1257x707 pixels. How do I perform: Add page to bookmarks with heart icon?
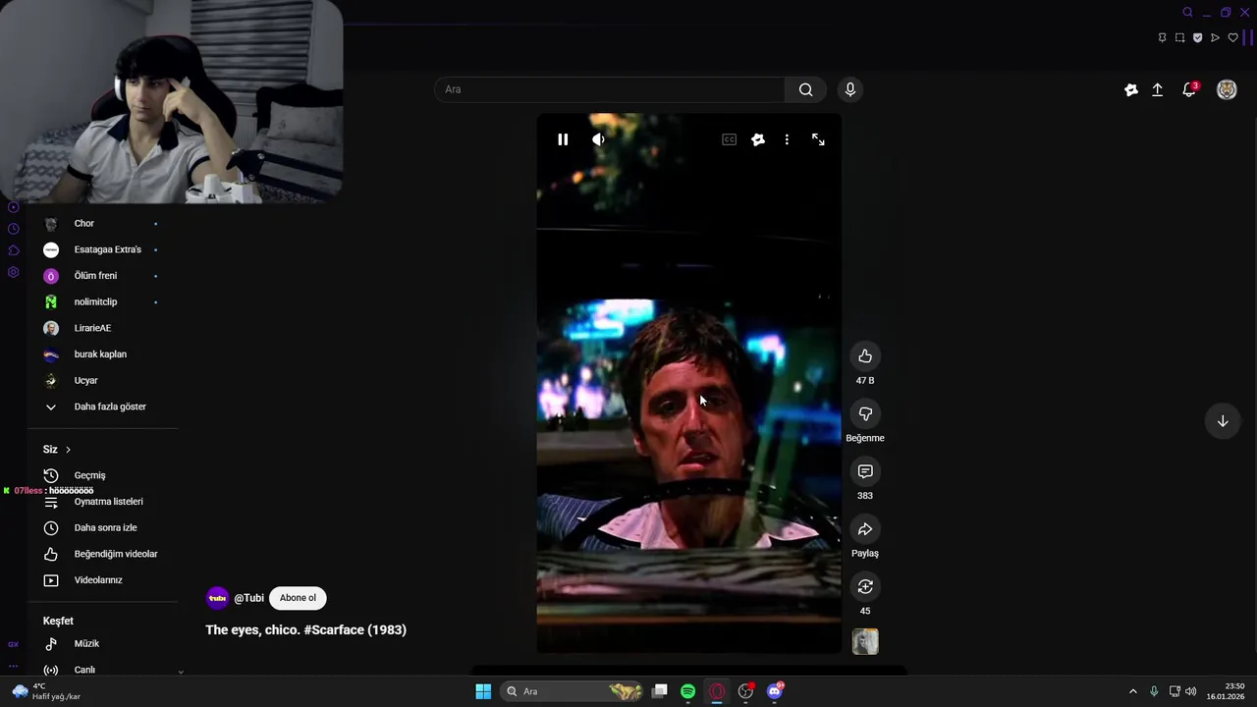(1233, 38)
